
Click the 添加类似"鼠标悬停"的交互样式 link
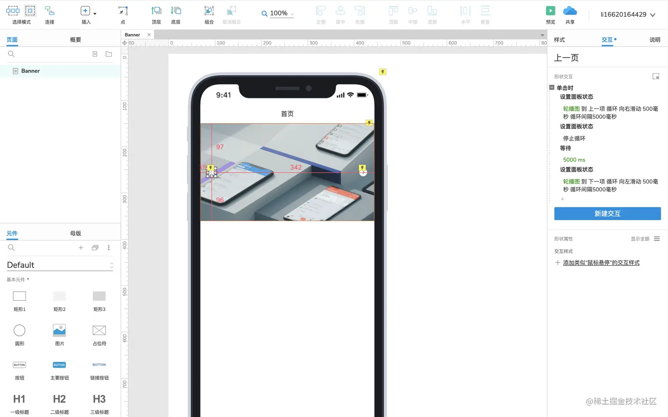pos(601,263)
